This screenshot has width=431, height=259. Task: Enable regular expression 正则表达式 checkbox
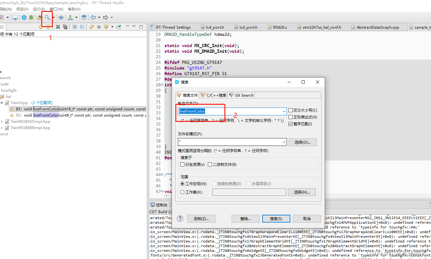coord(291,117)
